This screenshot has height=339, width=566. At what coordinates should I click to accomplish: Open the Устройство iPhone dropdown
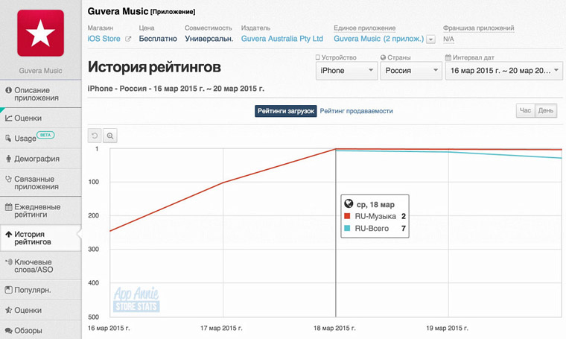click(345, 71)
